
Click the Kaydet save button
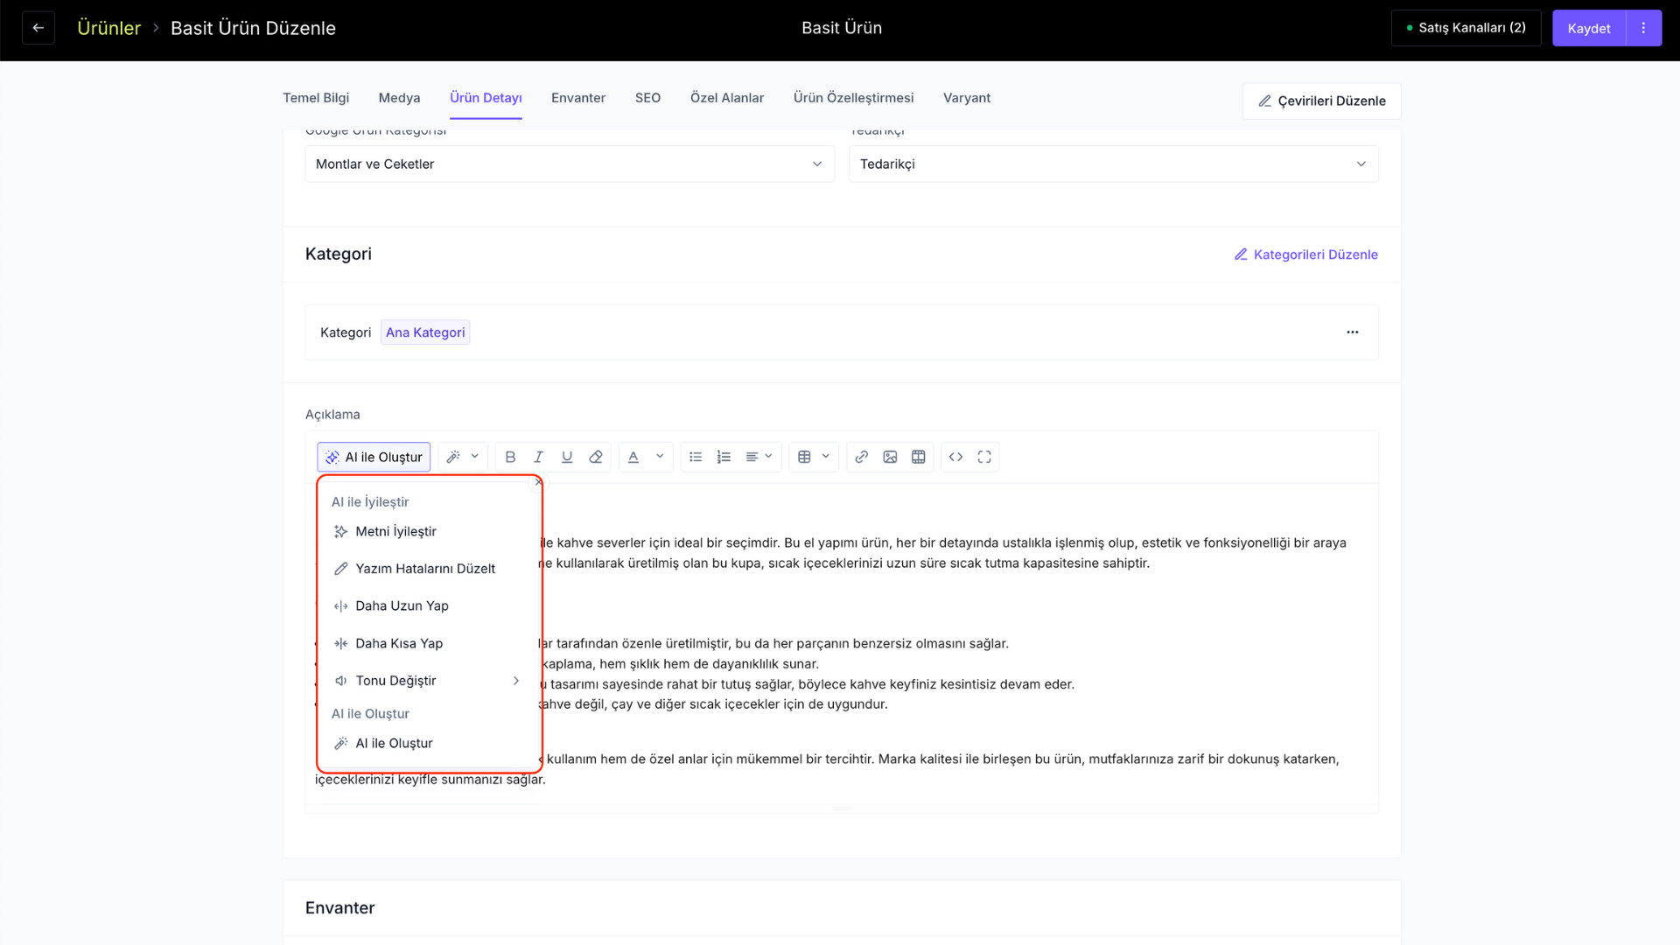1589,28
